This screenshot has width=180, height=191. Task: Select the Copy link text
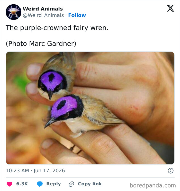(x=90, y=184)
